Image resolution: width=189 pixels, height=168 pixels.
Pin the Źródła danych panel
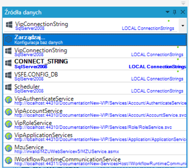coord(175,12)
